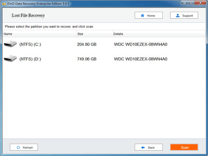Close the iFinD Data Recovery window
Screen dimensions: 208x156
tap(200, 3)
